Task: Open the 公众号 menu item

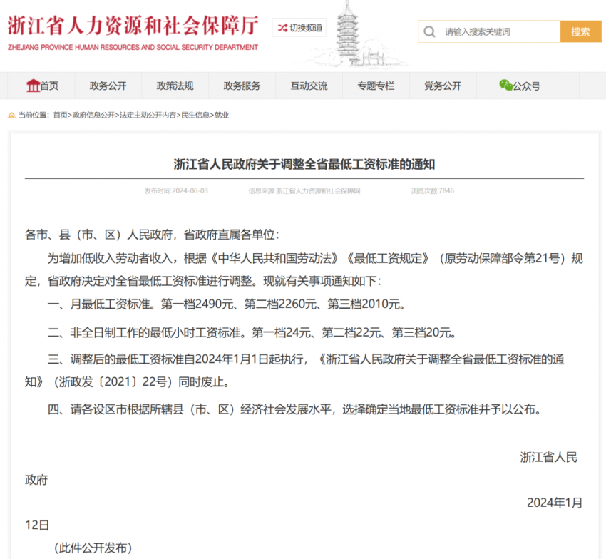Action: (x=520, y=86)
